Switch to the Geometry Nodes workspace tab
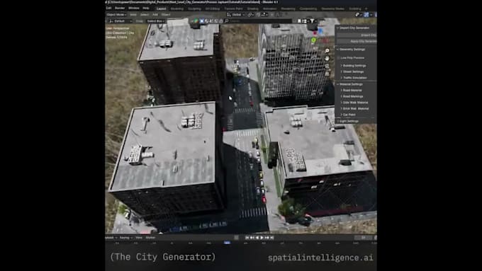482x271 pixels. click(x=333, y=8)
